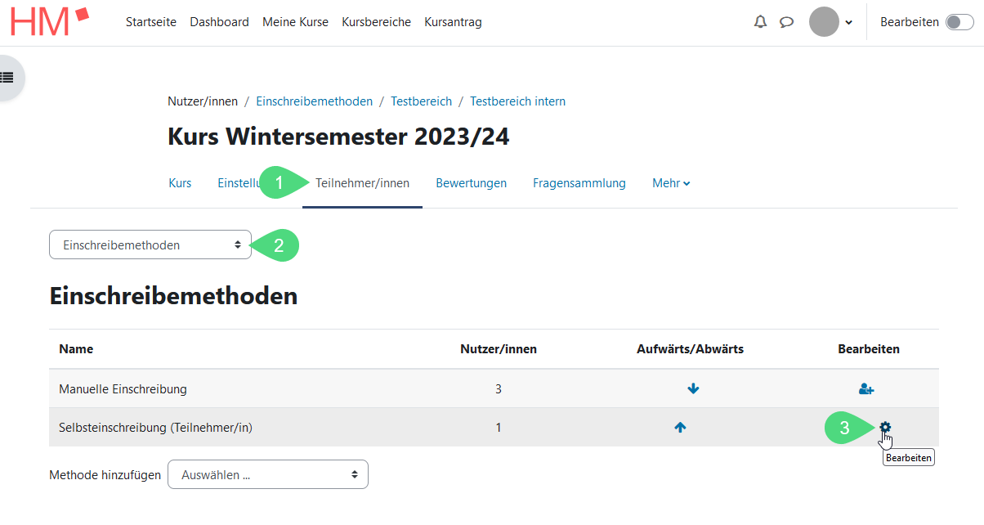Open the notifications bell icon
The height and width of the screenshot is (525, 984).
[760, 22]
